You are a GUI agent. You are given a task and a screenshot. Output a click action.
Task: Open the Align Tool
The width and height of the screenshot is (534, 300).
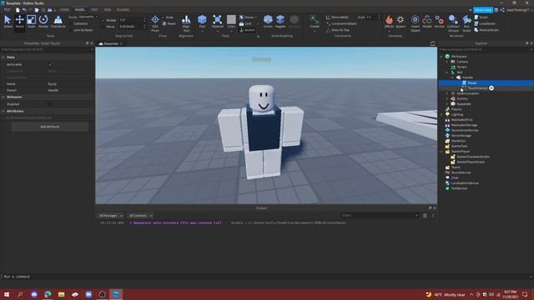[186, 23]
